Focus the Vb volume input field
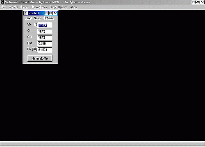Image resolution: width=205 pixels, height=147 pixels. coord(45,25)
